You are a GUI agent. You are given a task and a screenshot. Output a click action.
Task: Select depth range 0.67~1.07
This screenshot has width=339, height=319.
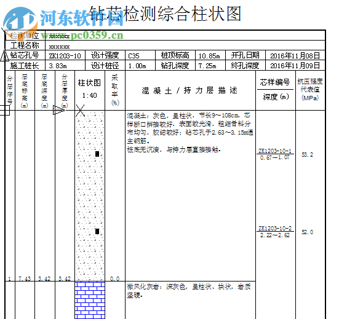[275, 158]
